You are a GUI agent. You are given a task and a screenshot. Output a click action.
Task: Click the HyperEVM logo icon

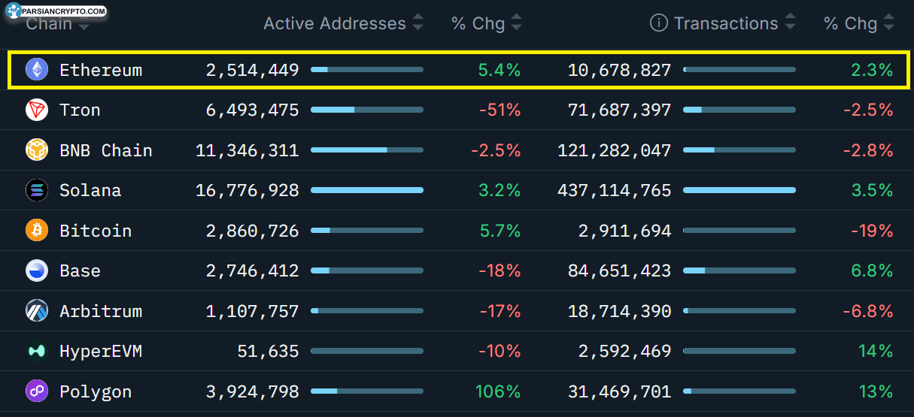coord(36,351)
